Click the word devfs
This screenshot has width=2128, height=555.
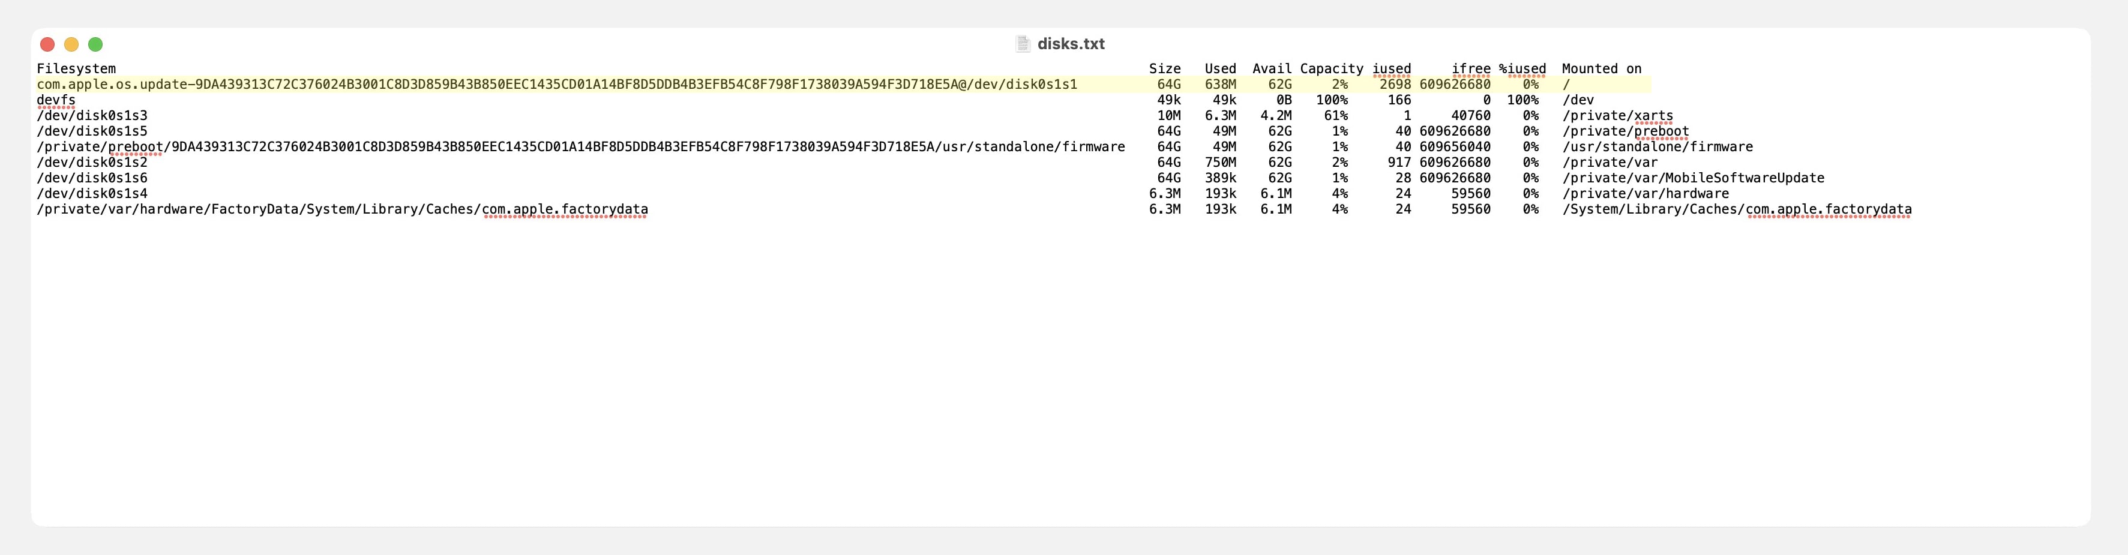[56, 100]
